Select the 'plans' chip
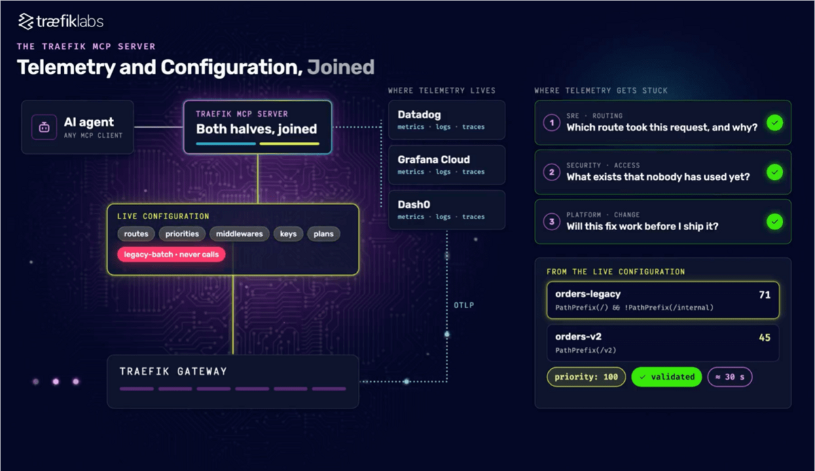Screen dimensions: 815x471 click(x=323, y=234)
